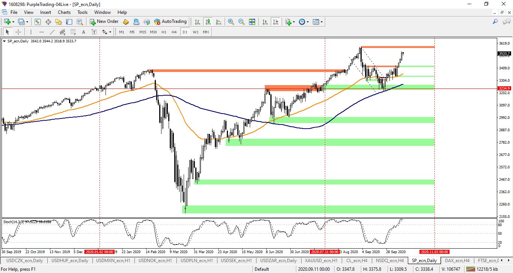This screenshot has width=513, height=273.
Task: Switch timeframe to M5
Action: (x=132, y=32)
